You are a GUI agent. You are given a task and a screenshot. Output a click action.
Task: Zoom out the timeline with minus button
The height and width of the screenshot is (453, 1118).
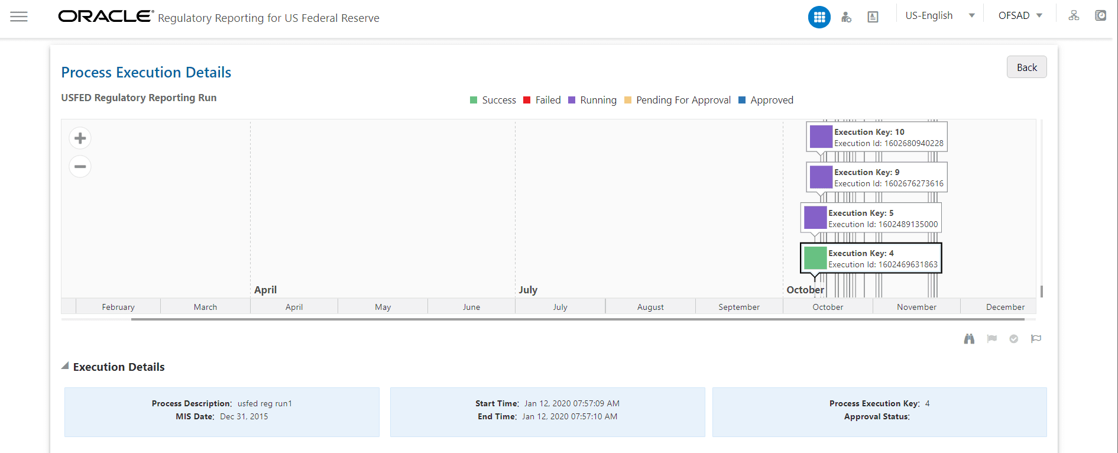80,167
